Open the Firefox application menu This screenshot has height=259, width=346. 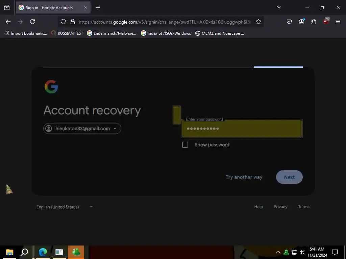coord(338,22)
